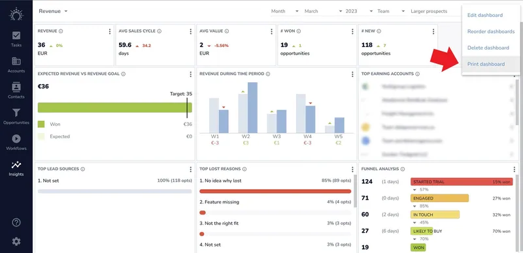523x253 pixels.
Task: Show info icon next to # WON
Action: tap(299, 31)
